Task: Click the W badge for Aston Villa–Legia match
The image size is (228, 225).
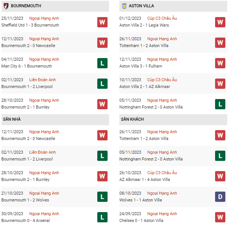Action: click(x=220, y=22)
